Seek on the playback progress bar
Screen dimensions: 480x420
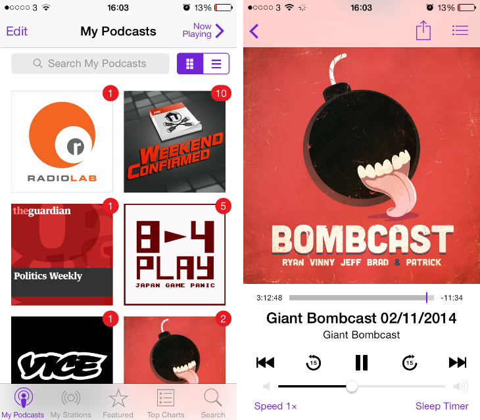click(x=361, y=297)
